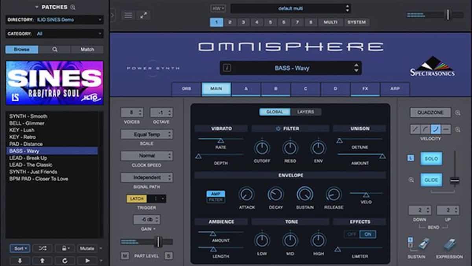Open the Independent signal path dropdown

(x=147, y=177)
